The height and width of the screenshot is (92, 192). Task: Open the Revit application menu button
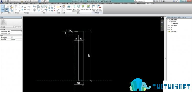click(x=2, y=2)
